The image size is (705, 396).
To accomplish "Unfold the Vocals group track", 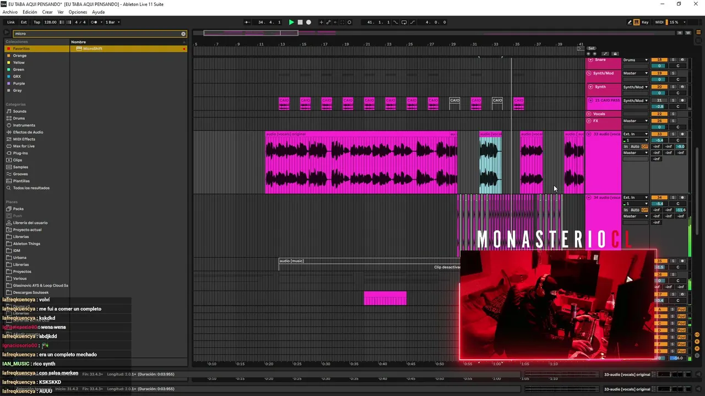I will (589, 114).
